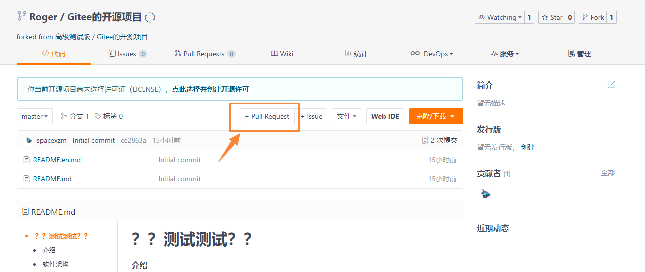Click the 近期动态 heading
The width and height of the screenshot is (645, 272).
tap(493, 228)
